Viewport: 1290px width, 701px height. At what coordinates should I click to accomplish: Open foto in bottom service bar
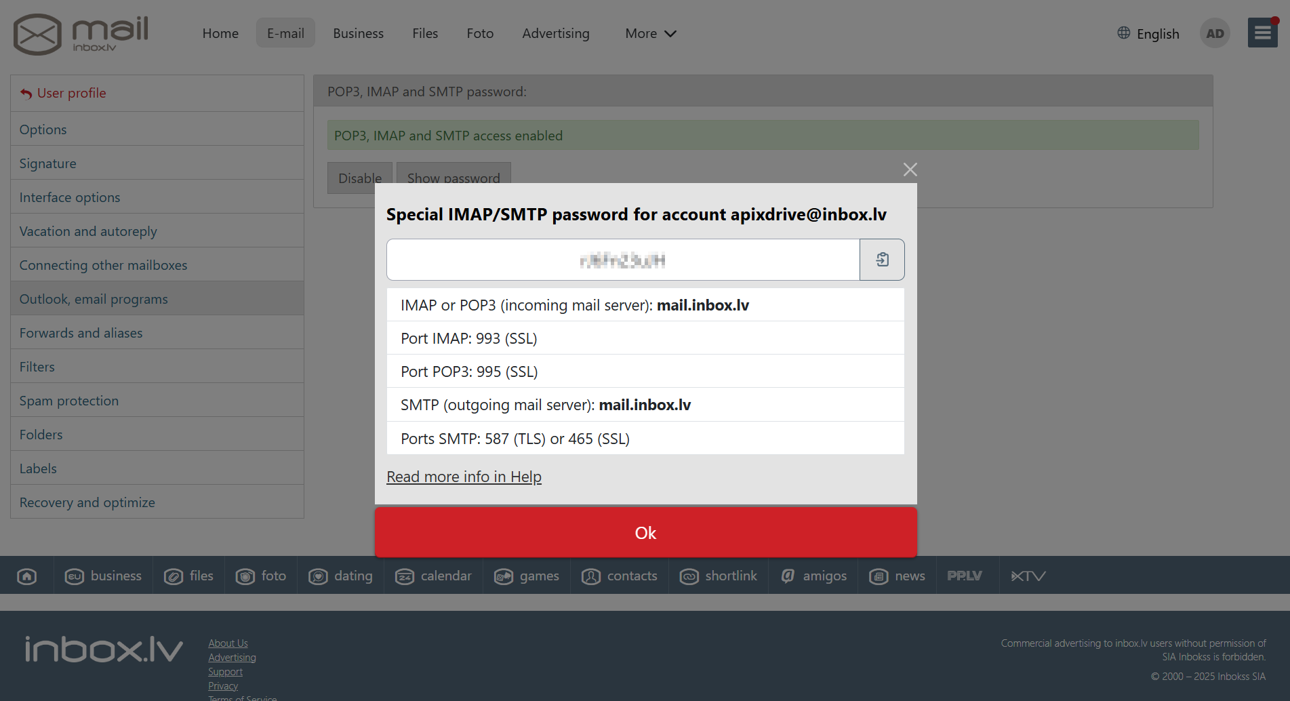261,576
